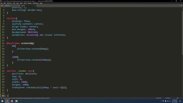Open the Selection menu

[9, 3]
